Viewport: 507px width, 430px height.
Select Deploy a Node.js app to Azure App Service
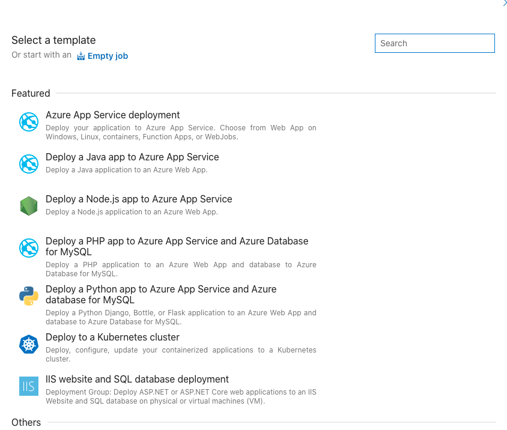point(139,199)
